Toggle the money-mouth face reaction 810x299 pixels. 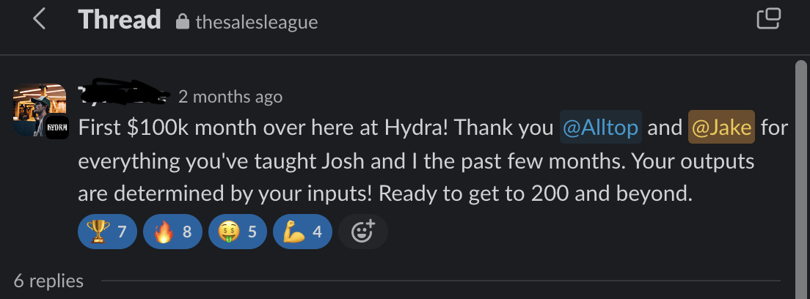point(237,232)
